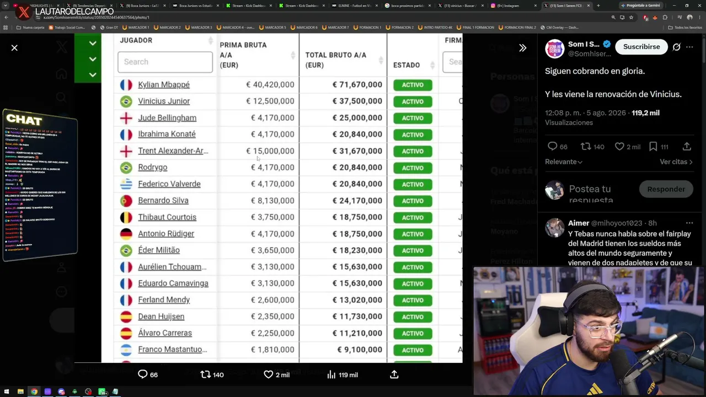Click the JUGADOR search field in the table
This screenshot has height=397, width=706.
[x=165, y=62]
